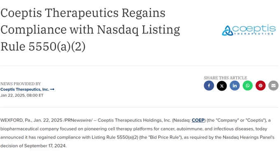
Task: Email this article using the envelope icon
Action: 273,86
